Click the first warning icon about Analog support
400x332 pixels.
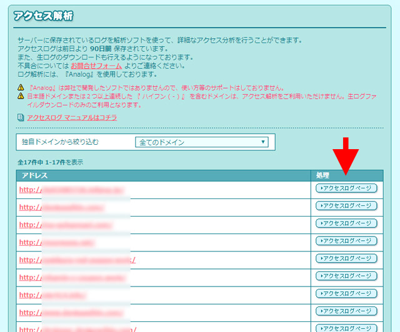click(21, 88)
